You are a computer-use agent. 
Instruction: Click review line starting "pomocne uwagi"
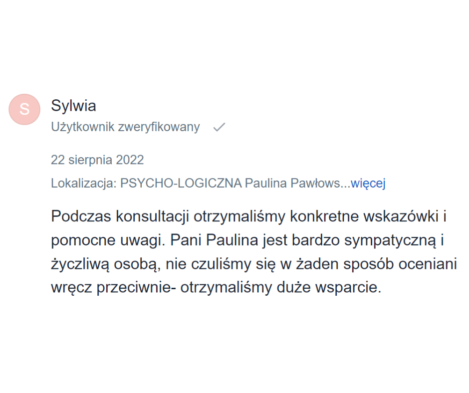[247, 240]
